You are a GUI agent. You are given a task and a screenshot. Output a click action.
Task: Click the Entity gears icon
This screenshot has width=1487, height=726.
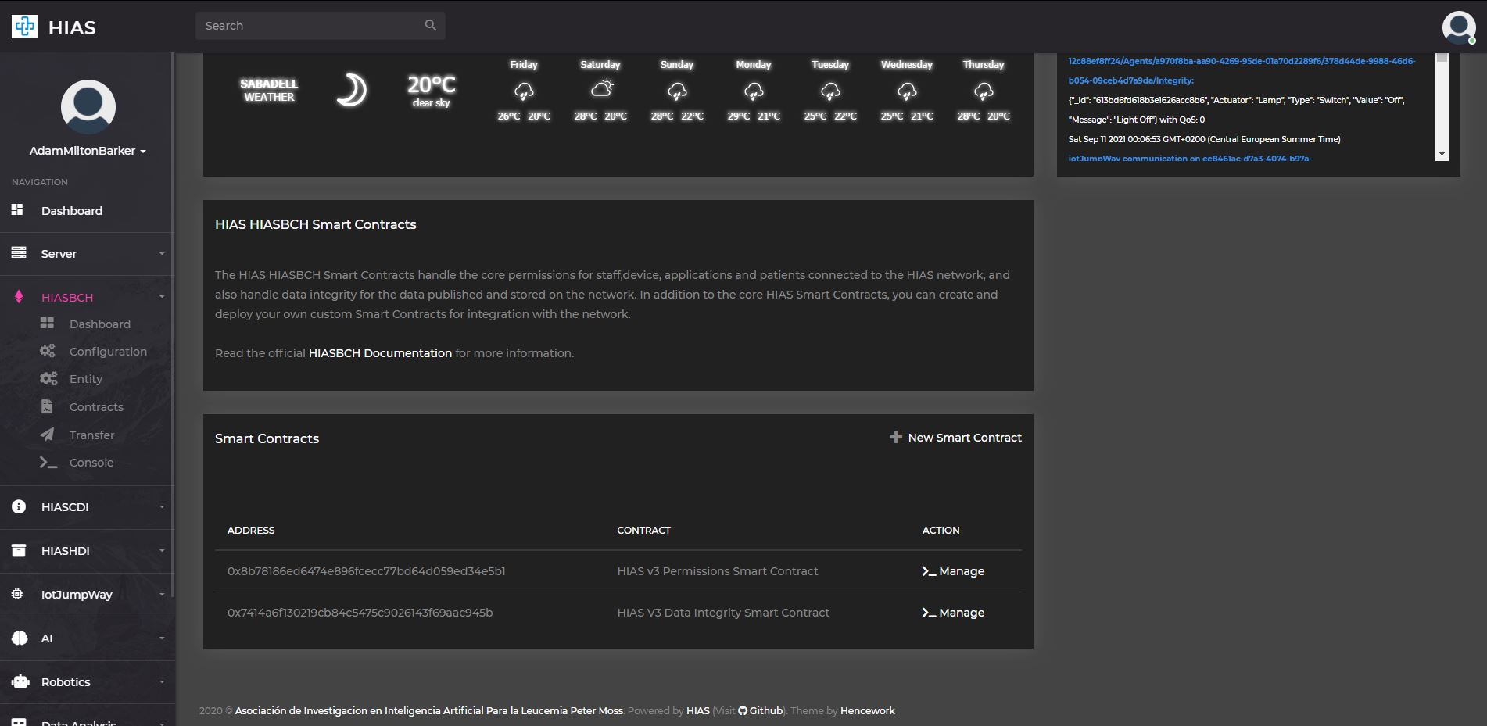coord(48,378)
